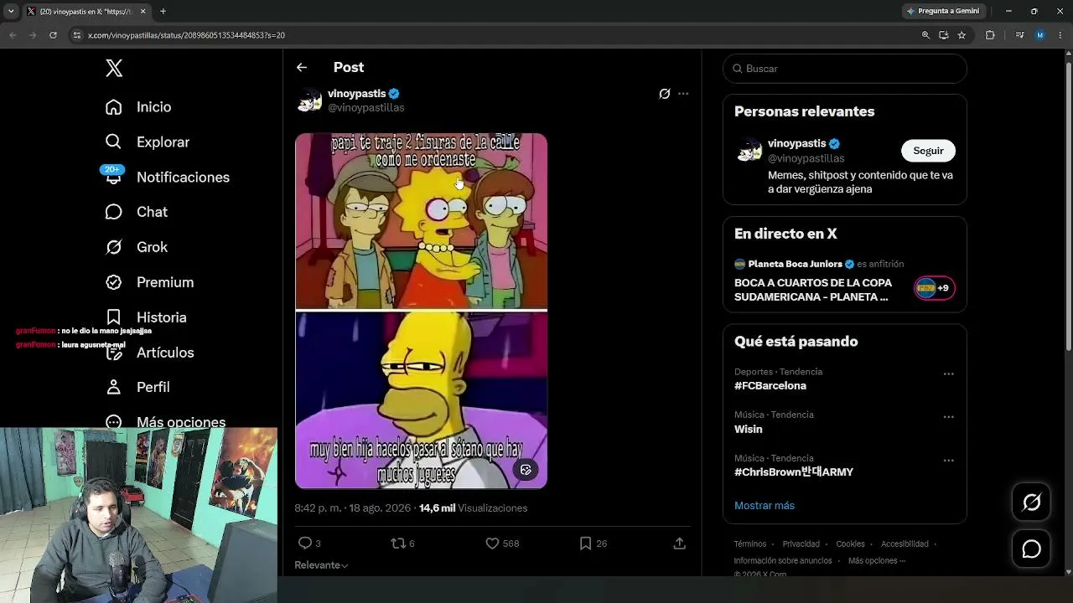Follow vinoypastis with the Seguir button
This screenshot has height=603, width=1073.
tap(928, 151)
